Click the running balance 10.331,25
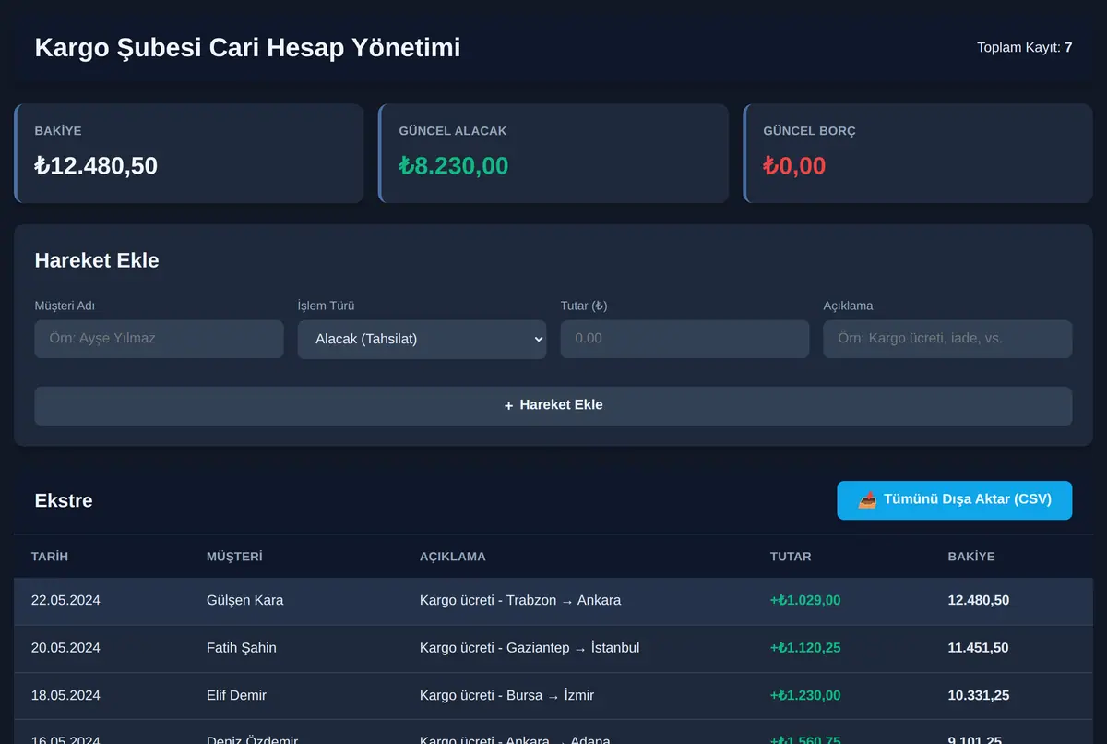This screenshot has height=744, width=1107. (x=979, y=695)
